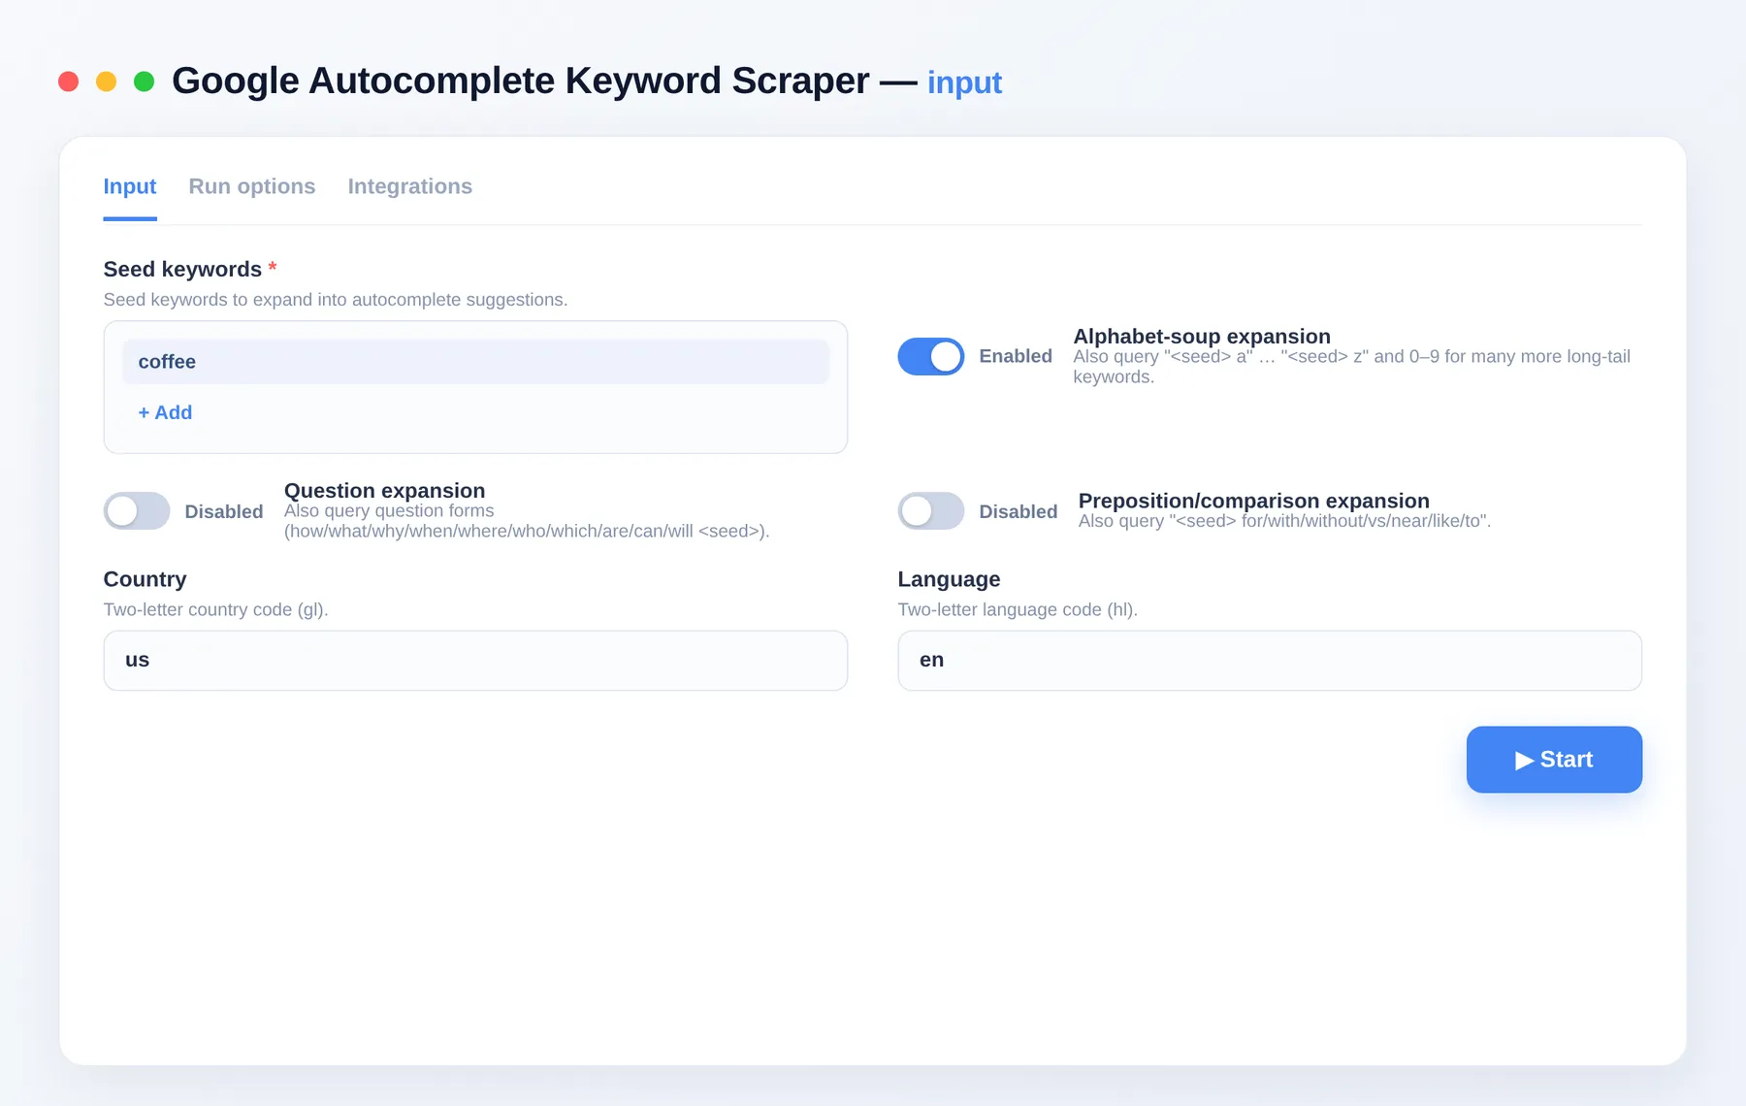Click the blue input title link
Viewport: 1746px width, 1106px height.
[964, 82]
